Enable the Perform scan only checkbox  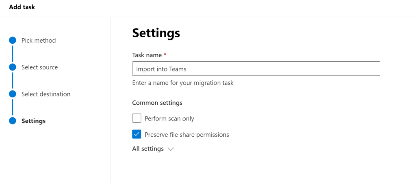(137, 118)
